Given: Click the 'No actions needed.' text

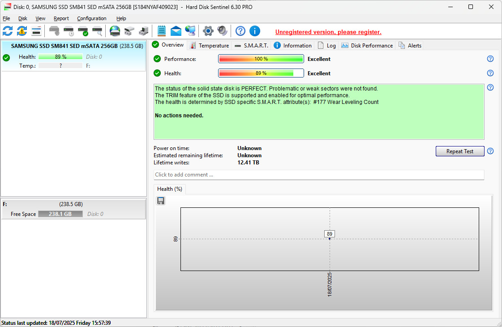Looking at the screenshot, I should [179, 115].
